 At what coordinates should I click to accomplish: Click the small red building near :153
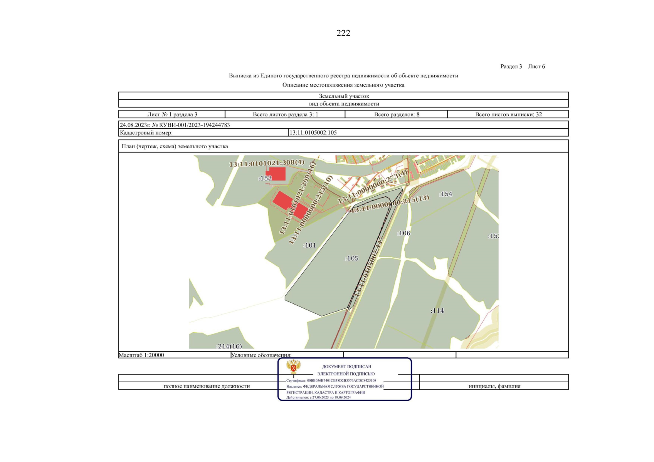(277, 174)
